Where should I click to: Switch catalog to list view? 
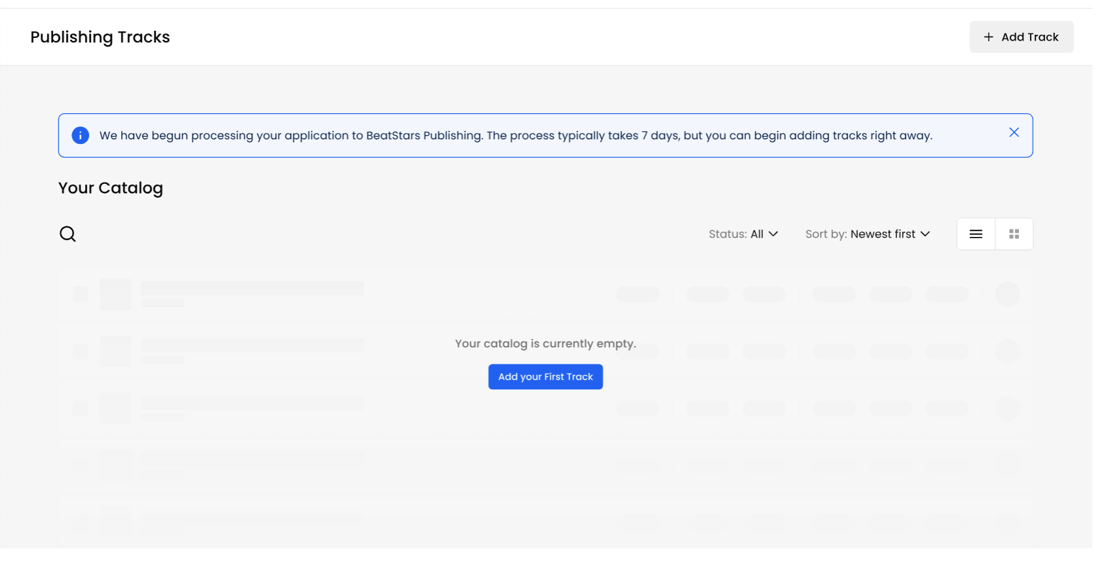(976, 234)
